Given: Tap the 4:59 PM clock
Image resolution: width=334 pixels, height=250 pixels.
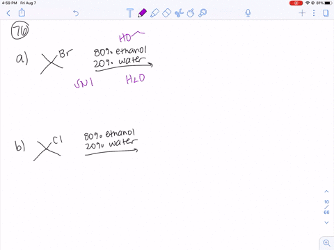Looking at the screenshot, I should click(9, 3).
